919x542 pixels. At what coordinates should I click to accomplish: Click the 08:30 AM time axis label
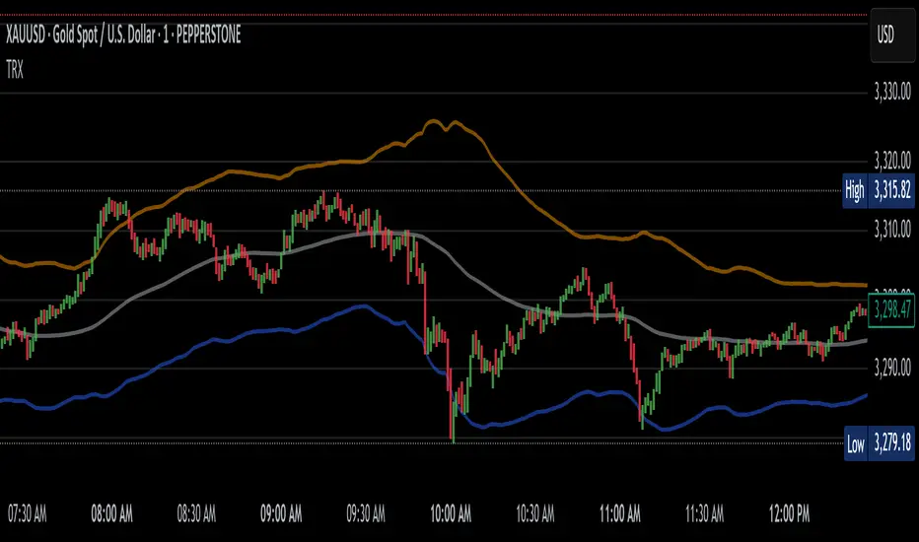pyautogui.click(x=196, y=514)
